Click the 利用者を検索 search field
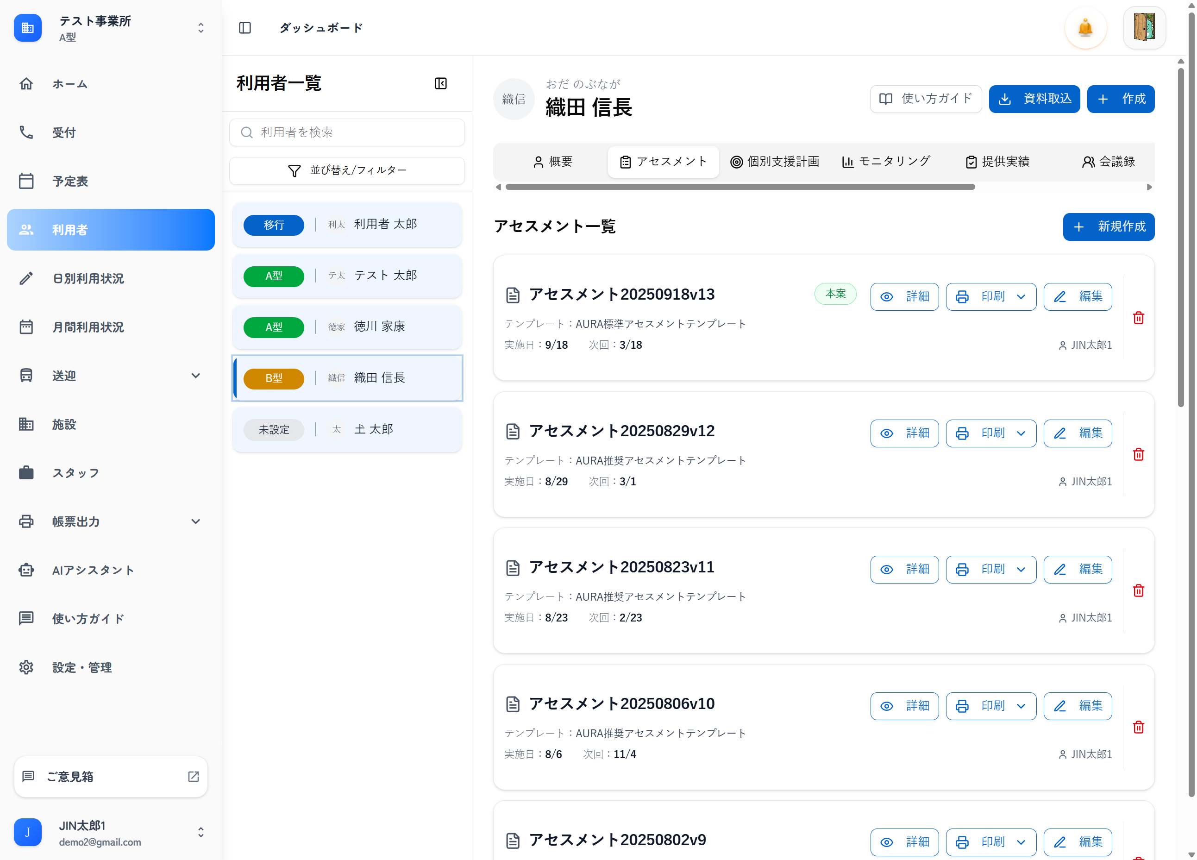 pyautogui.click(x=347, y=132)
